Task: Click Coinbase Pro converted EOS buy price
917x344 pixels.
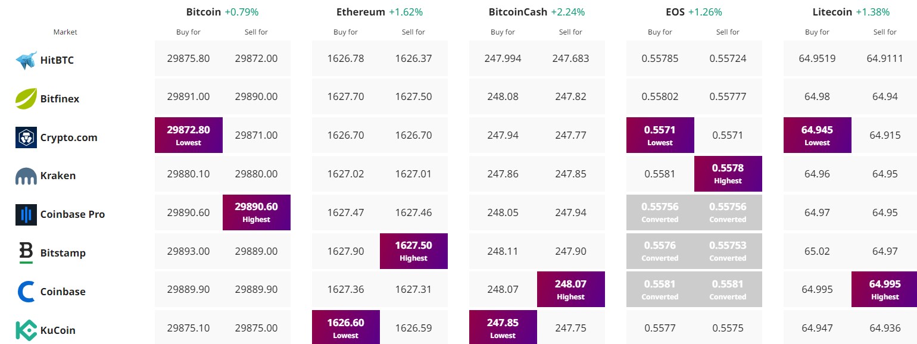Action: click(660, 212)
